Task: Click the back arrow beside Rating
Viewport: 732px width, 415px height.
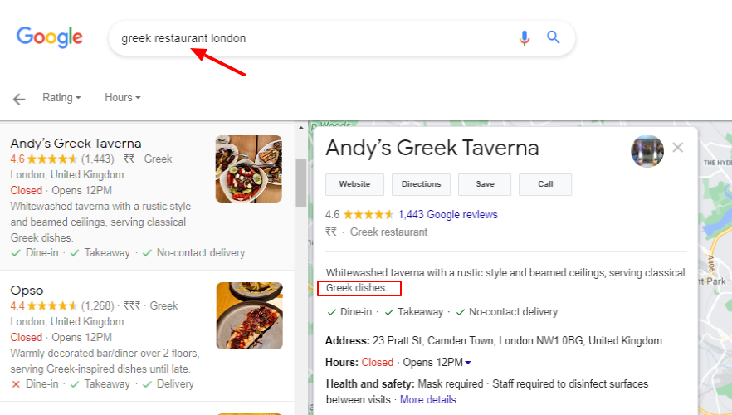Action: click(x=19, y=99)
